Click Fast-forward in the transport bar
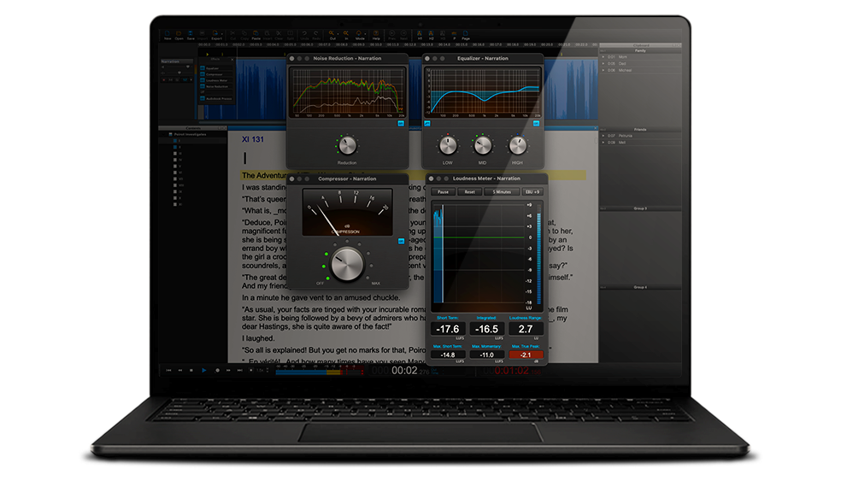The width and height of the screenshot is (841, 492). pyautogui.click(x=228, y=371)
